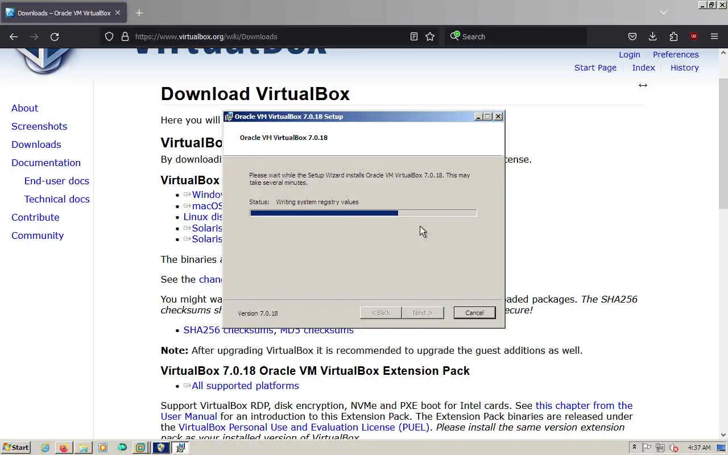Open Action Center flag tray icon

pyautogui.click(x=647, y=448)
